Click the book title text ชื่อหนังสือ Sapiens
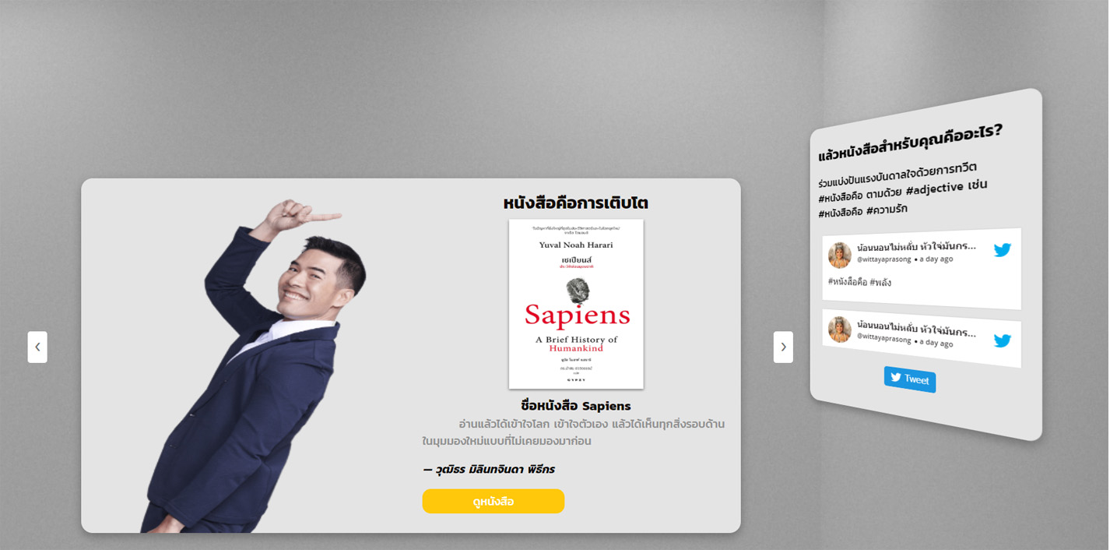Screen dimensions: 1110x550 [x=576, y=406]
